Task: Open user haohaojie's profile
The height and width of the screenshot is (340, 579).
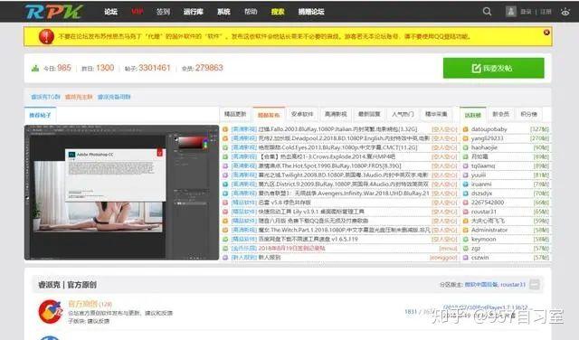Action: coord(484,147)
